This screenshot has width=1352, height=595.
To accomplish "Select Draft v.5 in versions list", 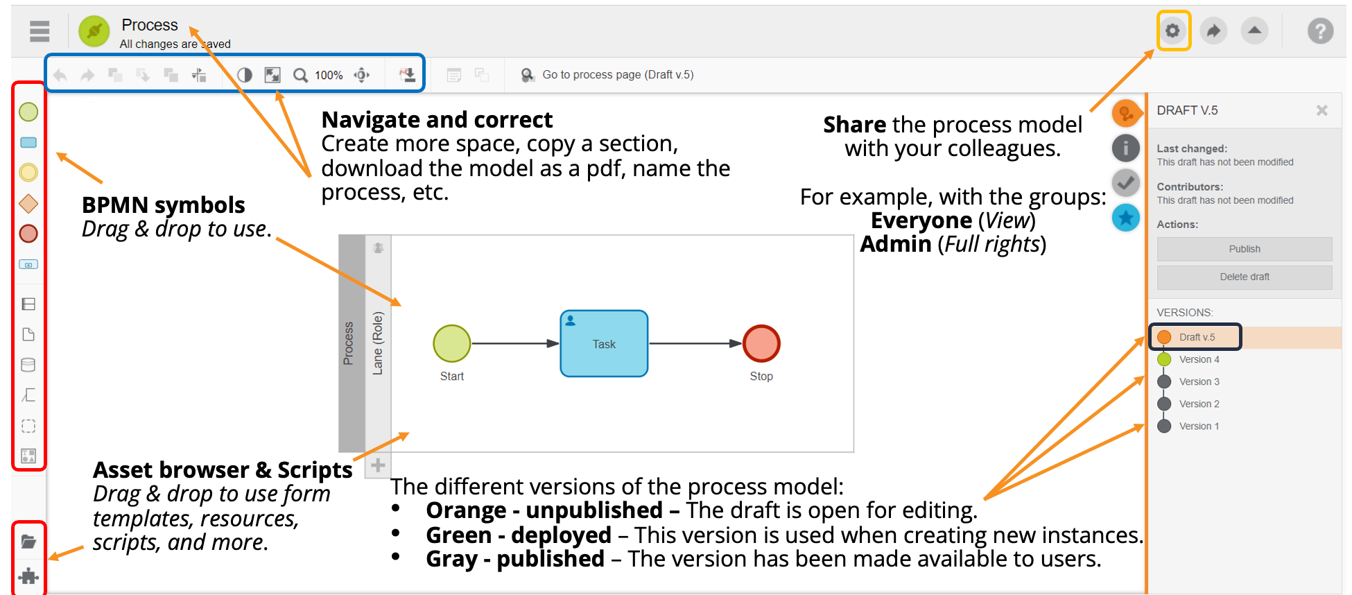I will point(1197,337).
